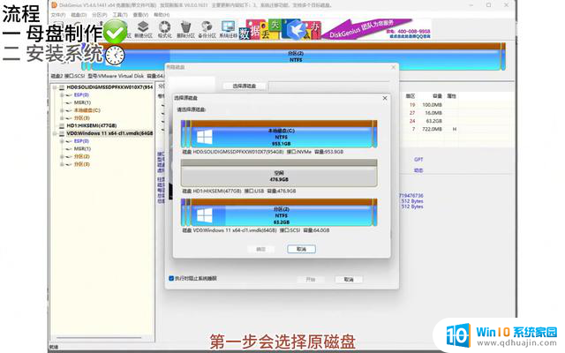Select 分区(3) under the VD0 disk
The height and width of the screenshot is (353, 565).
point(81,164)
